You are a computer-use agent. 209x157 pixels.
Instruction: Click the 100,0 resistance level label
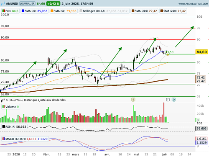[x=5, y=15]
